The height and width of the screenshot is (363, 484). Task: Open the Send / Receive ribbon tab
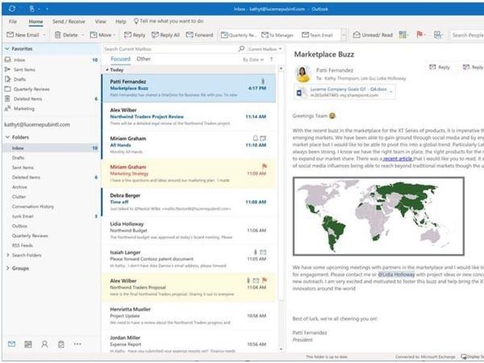[x=69, y=21]
